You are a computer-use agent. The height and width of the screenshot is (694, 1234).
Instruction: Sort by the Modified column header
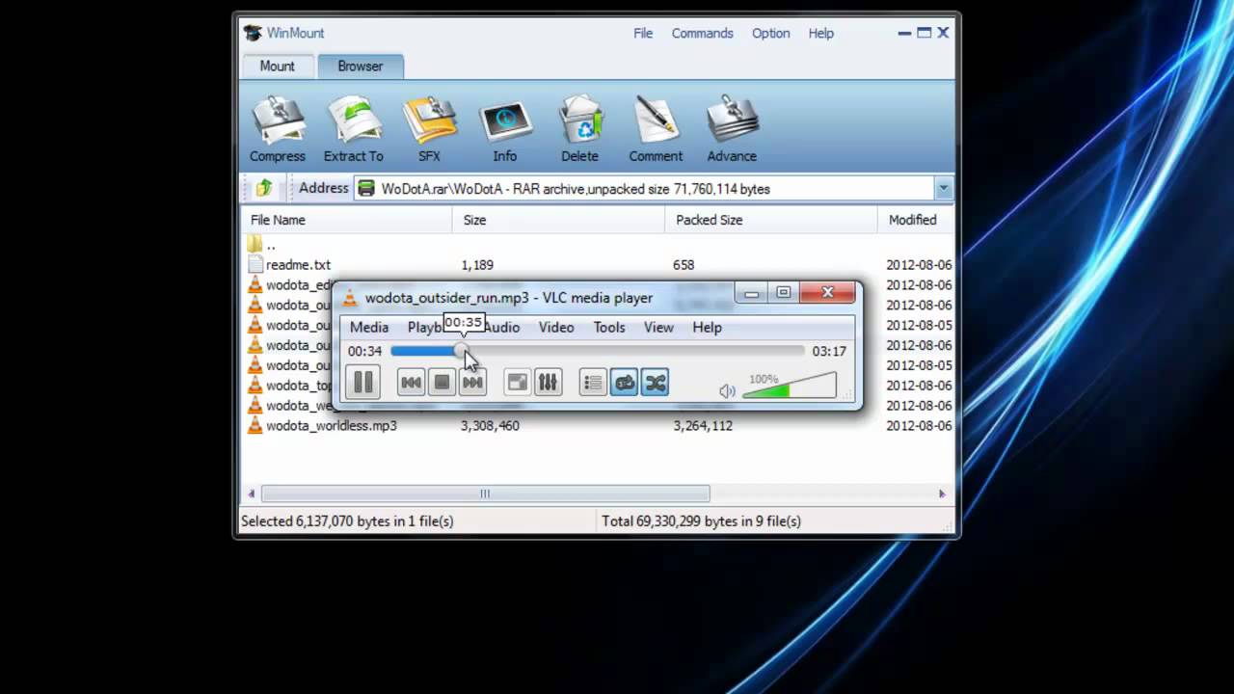click(x=915, y=220)
